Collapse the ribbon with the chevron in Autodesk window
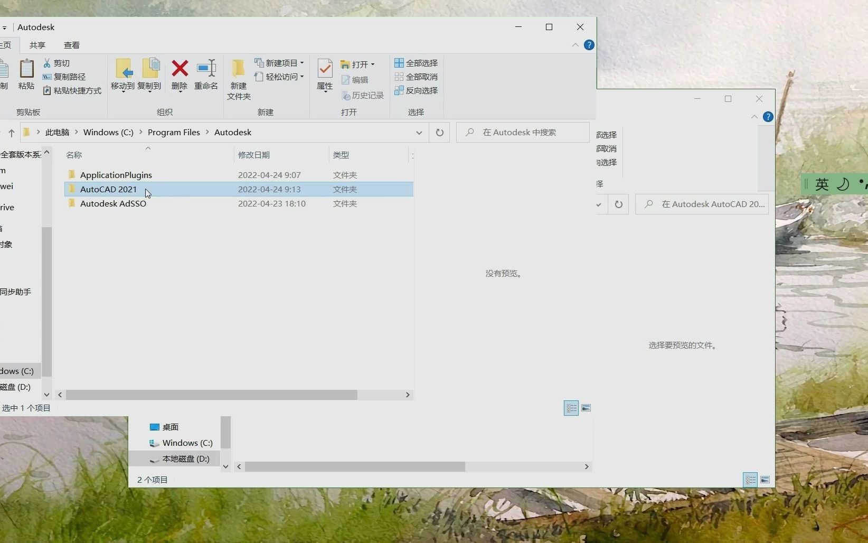This screenshot has width=868, height=543. coord(575,45)
